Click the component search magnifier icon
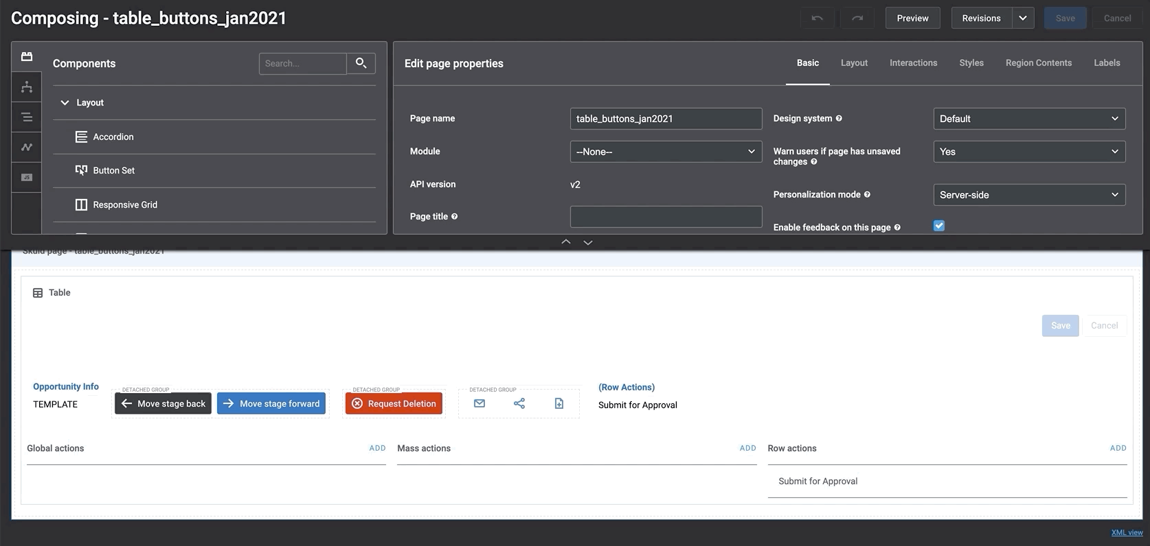The image size is (1150, 546). (361, 63)
